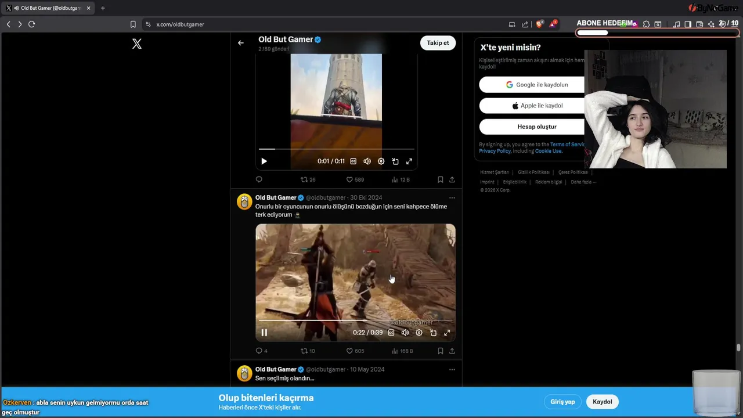Screen dimensions: 743x418
Task: Reply to the post with 4 replies
Action: point(262,351)
